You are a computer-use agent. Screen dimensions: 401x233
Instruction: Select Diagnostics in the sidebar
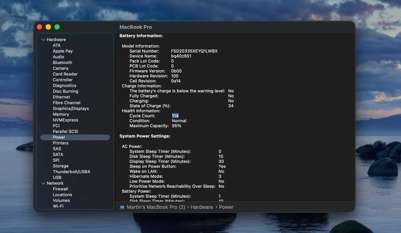[x=65, y=86]
